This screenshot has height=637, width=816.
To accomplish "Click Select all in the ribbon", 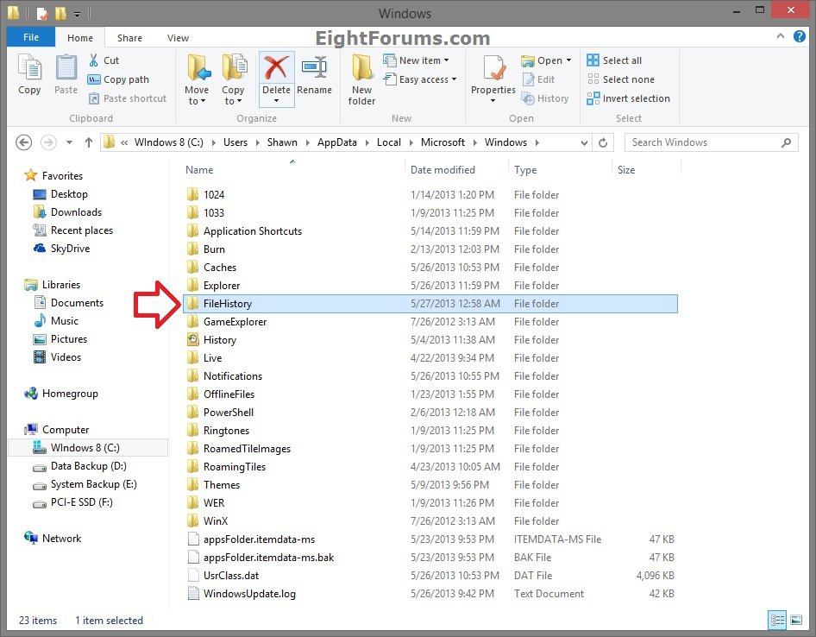I will click(614, 60).
